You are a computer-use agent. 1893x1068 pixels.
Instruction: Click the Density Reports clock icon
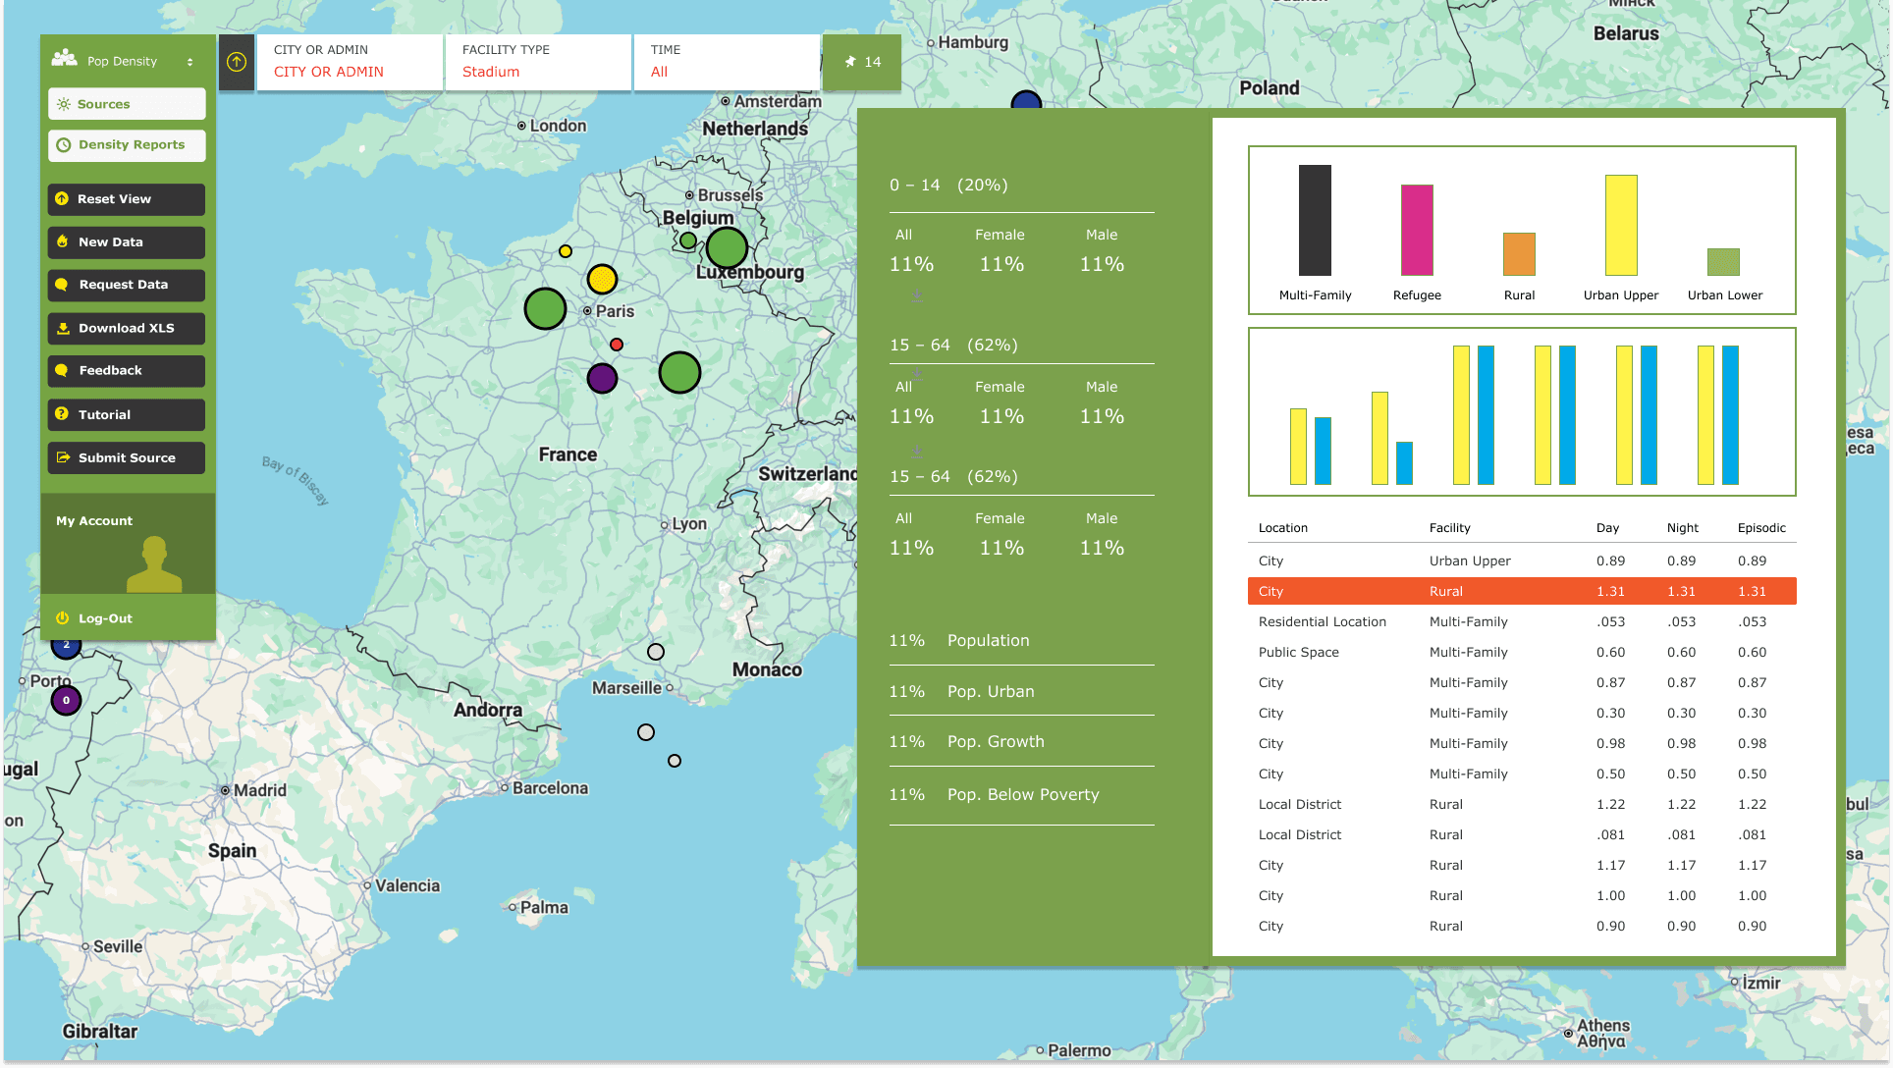66,145
